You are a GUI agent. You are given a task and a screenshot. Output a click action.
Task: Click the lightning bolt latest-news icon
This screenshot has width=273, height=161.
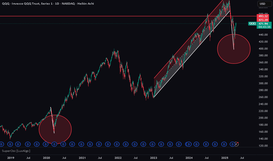[x=236, y=144]
